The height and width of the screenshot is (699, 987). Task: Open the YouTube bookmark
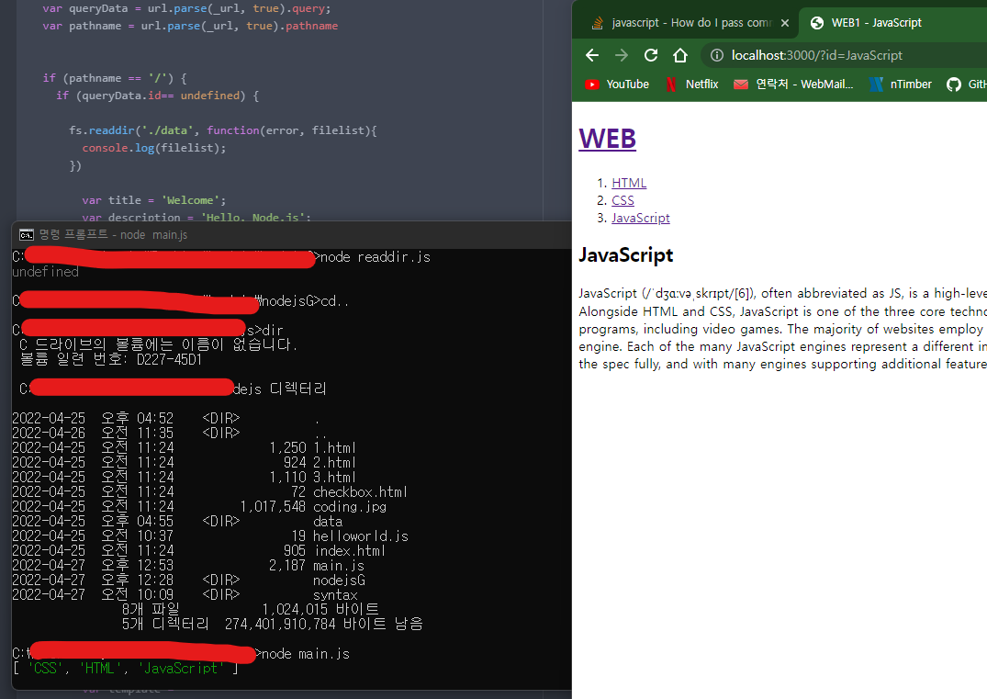tap(617, 85)
